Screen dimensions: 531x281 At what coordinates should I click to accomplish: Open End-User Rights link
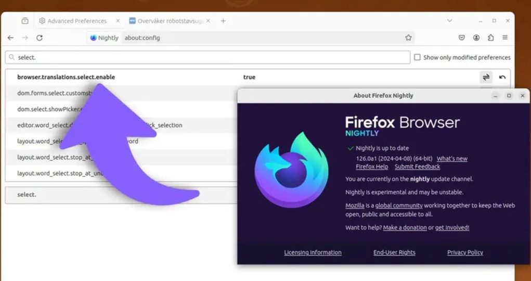394,252
